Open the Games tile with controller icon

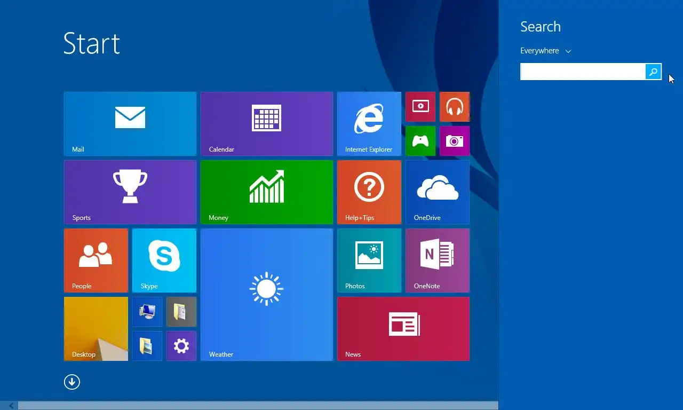click(420, 141)
